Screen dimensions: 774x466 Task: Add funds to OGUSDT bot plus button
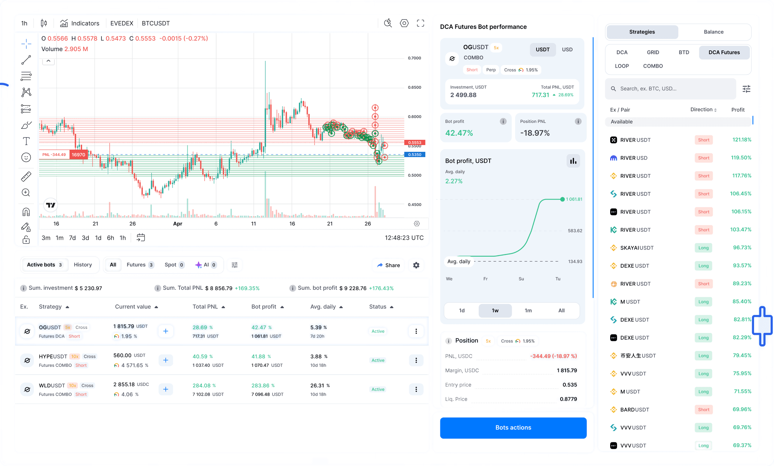(x=166, y=331)
